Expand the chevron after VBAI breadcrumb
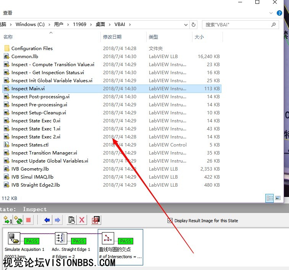 click(130, 24)
